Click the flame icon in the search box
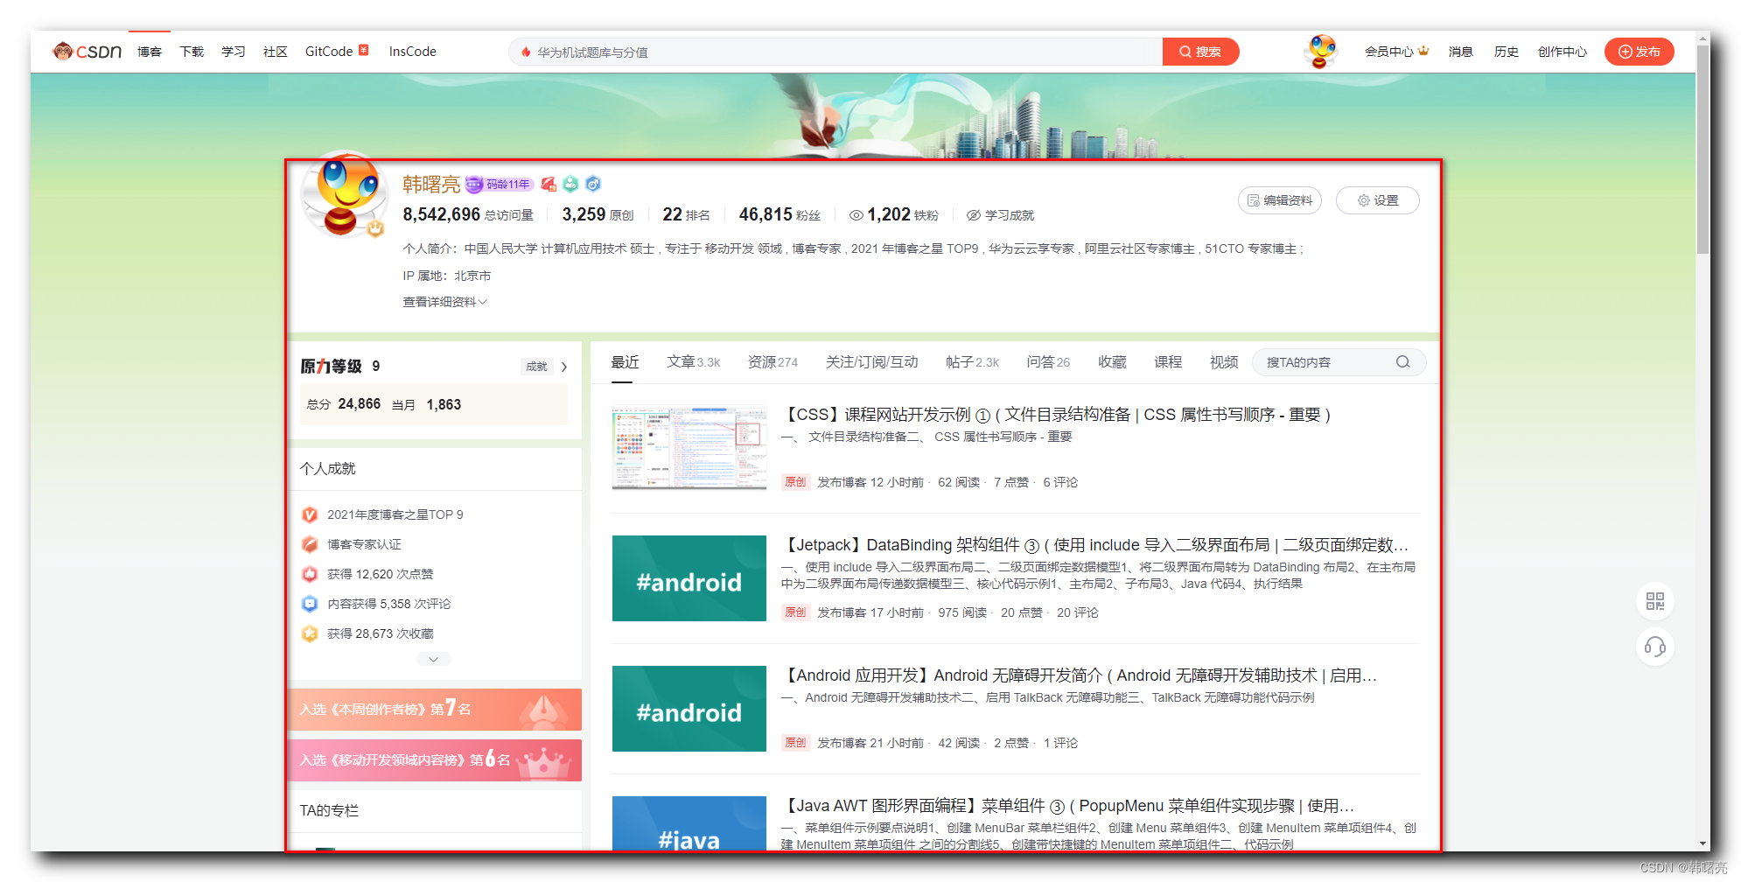Viewport: 1741px width, 882px height. click(526, 52)
